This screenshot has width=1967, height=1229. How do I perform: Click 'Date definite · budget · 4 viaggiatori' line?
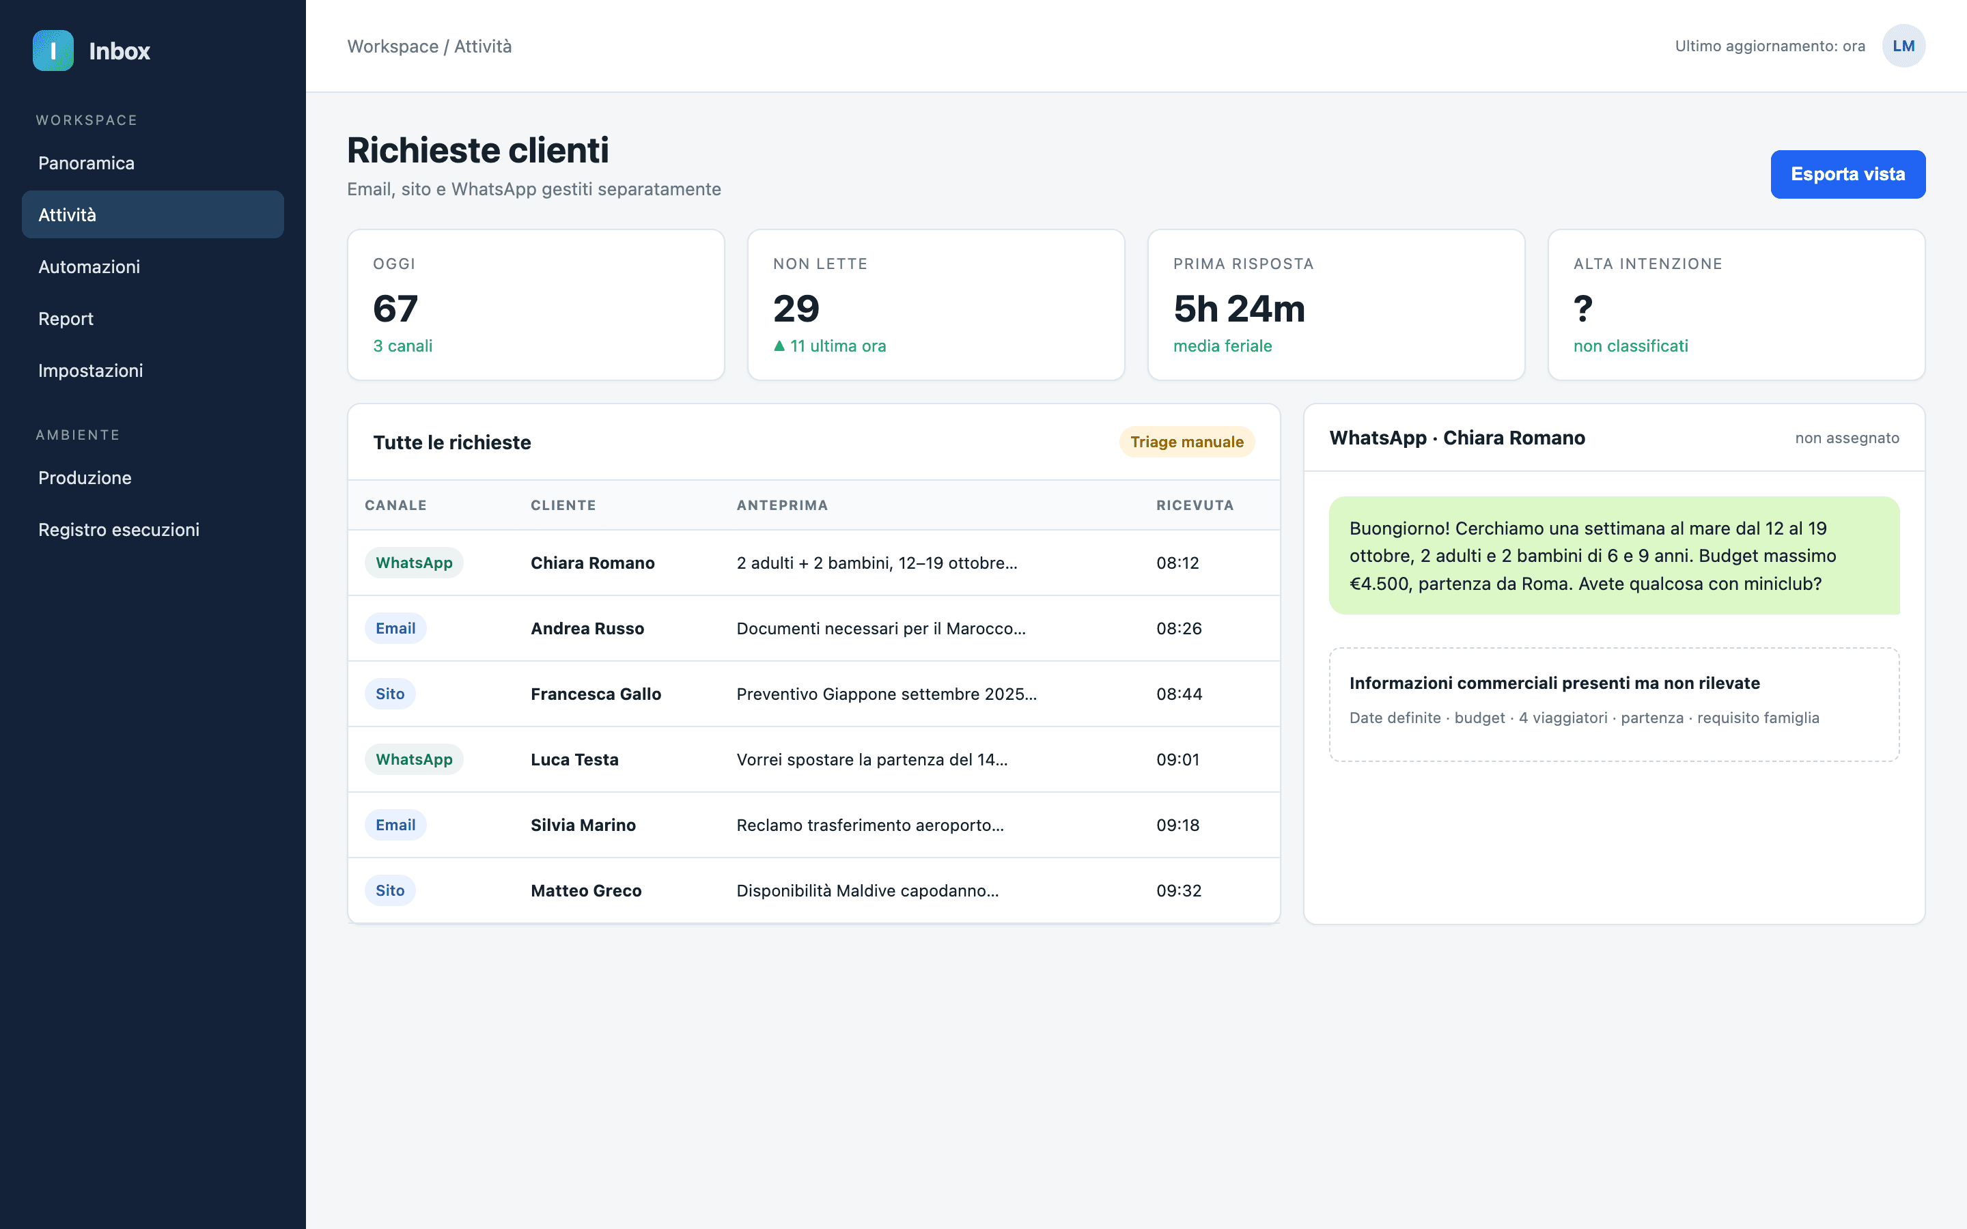coord(1584,718)
